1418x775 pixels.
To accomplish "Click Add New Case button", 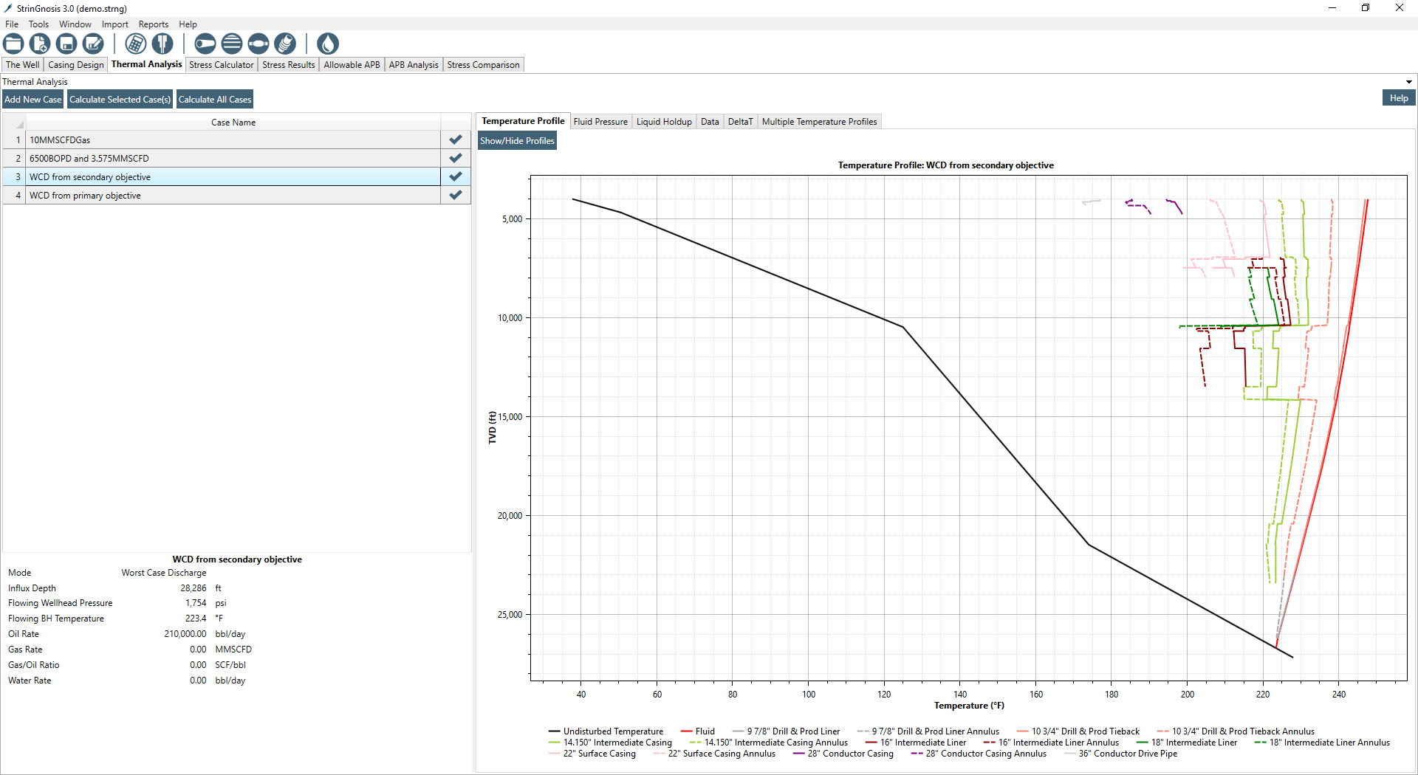I will (33, 100).
